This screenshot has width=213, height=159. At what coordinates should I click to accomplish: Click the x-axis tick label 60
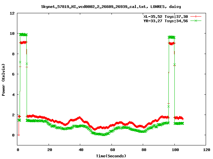(112, 150)
